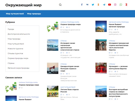
Task: Click comment icon under Ирландия article
Action: click(110, 71)
